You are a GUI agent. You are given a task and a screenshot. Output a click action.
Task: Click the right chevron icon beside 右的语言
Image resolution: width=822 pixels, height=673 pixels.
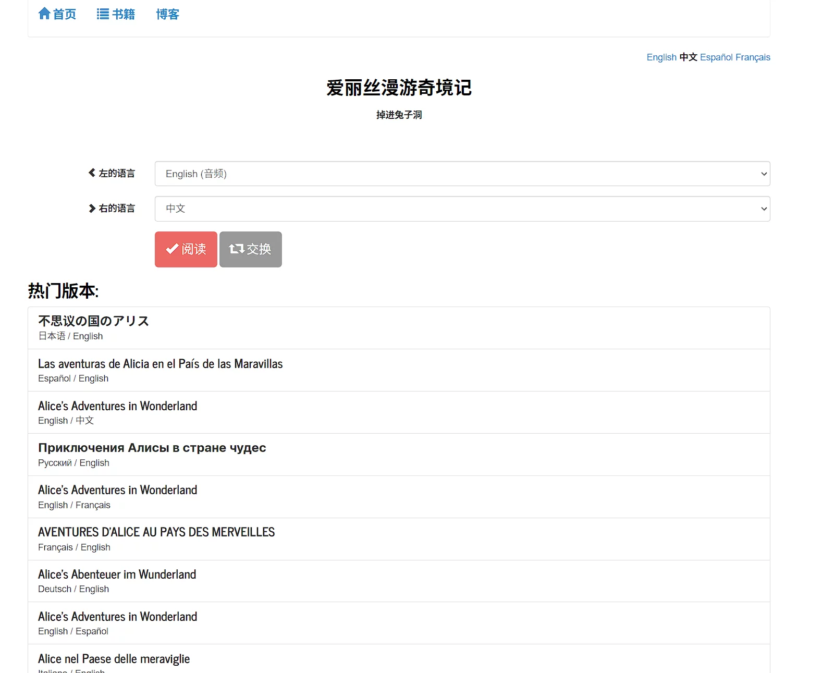[92, 208]
